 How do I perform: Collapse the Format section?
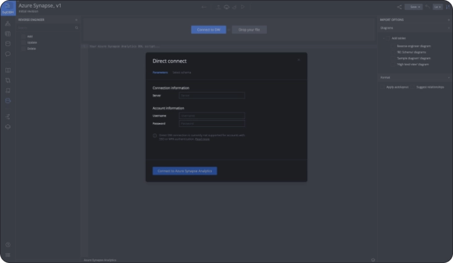point(448,77)
